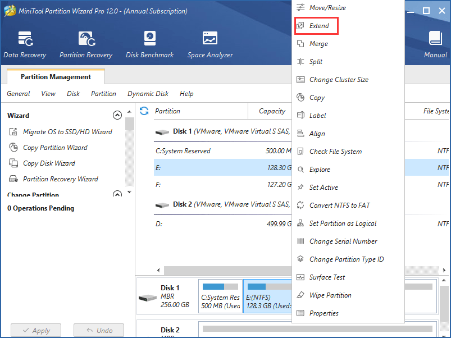Click the Align icon in context menu
The image size is (451, 338).
click(x=300, y=134)
